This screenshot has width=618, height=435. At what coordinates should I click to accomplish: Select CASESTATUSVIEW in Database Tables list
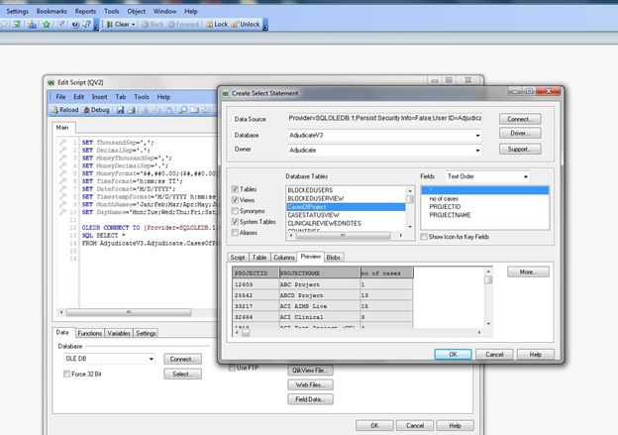[x=316, y=215]
